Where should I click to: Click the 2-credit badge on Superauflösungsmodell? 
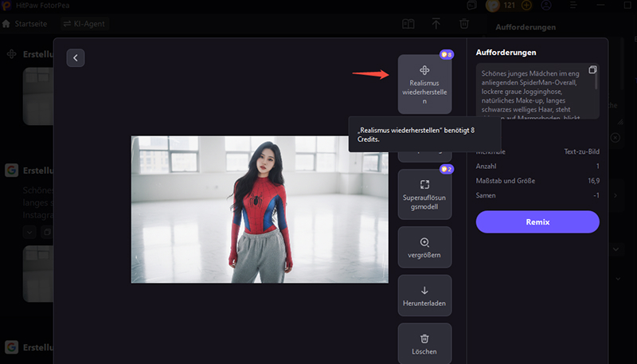pyautogui.click(x=447, y=169)
